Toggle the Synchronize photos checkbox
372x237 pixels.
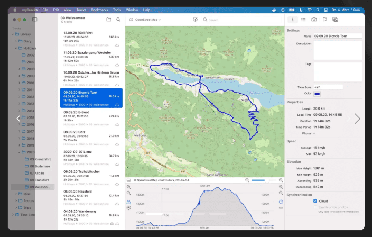[x=315, y=207]
